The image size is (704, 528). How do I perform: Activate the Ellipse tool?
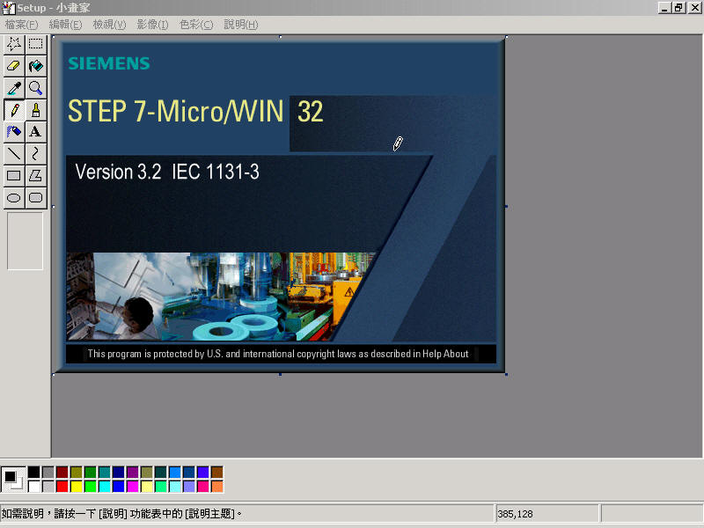click(x=14, y=197)
